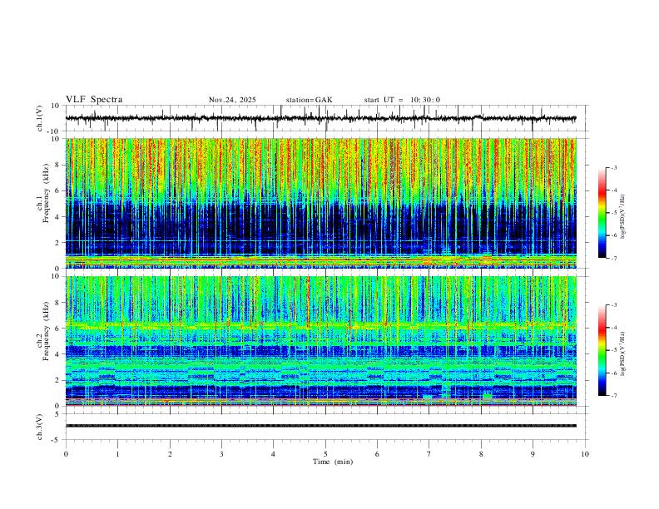659x509 pixels.
Task: Click inside the ch.2 spectrogram panel
Action: (320, 341)
